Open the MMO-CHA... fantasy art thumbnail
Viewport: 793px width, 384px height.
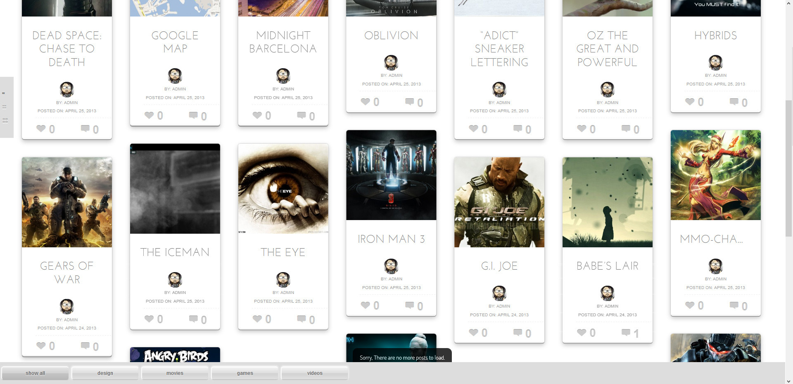point(716,175)
